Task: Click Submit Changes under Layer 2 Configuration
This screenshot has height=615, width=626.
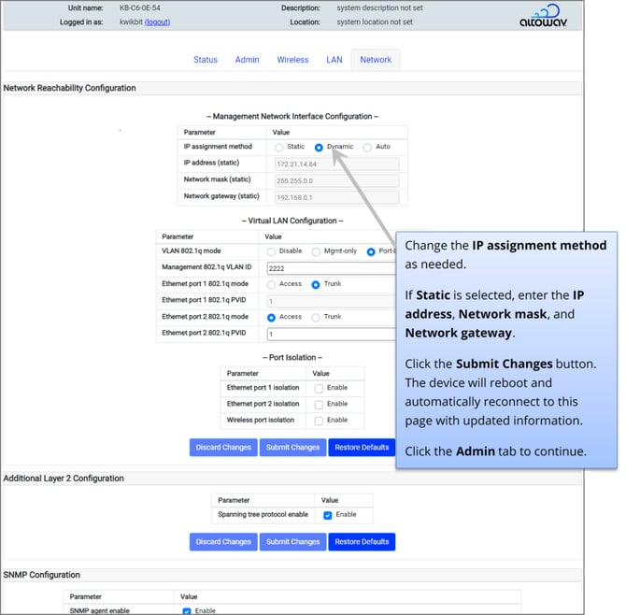Action: 292,542
